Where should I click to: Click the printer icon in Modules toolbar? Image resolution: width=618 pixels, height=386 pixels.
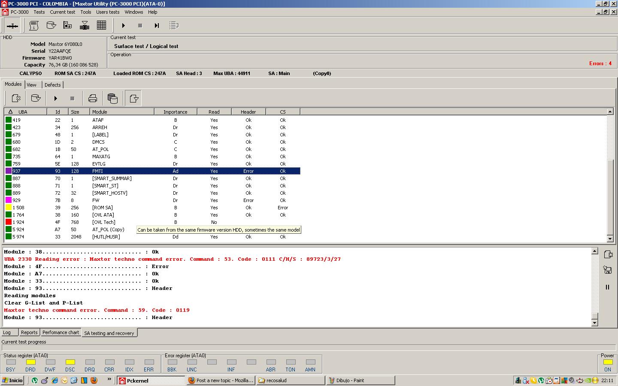(x=92, y=98)
